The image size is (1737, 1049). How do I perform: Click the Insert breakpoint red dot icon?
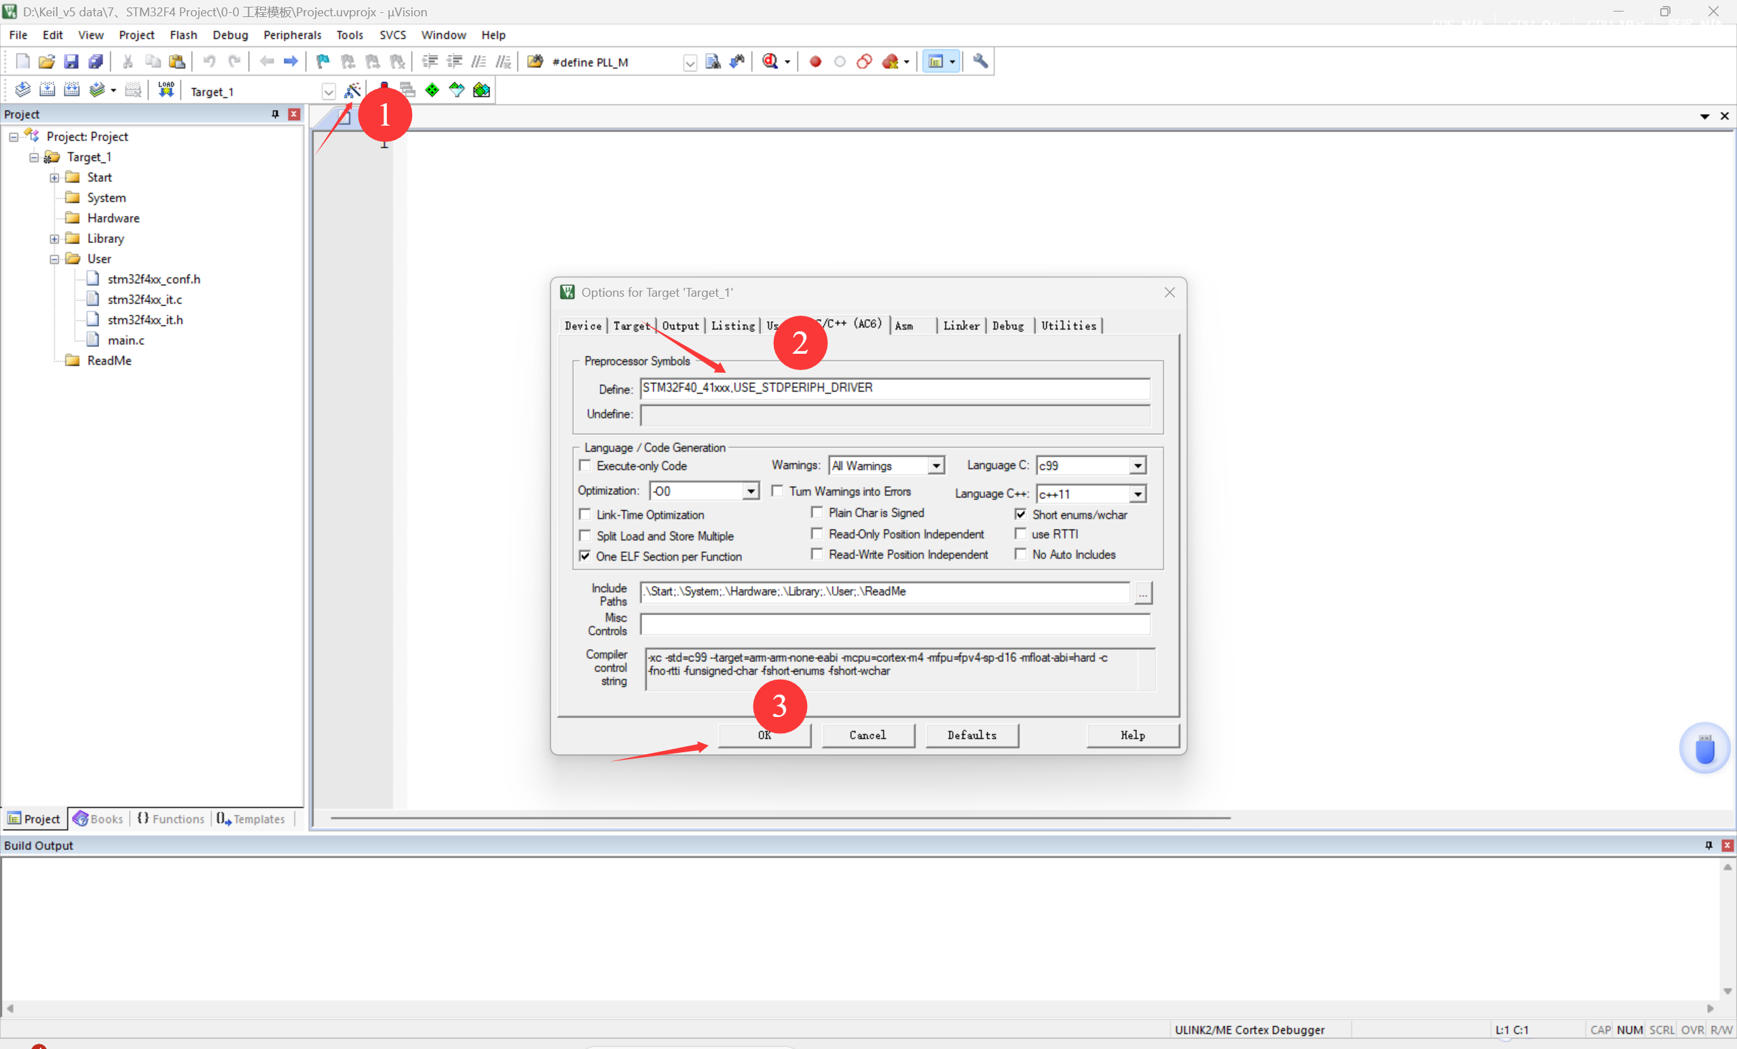pos(815,62)
